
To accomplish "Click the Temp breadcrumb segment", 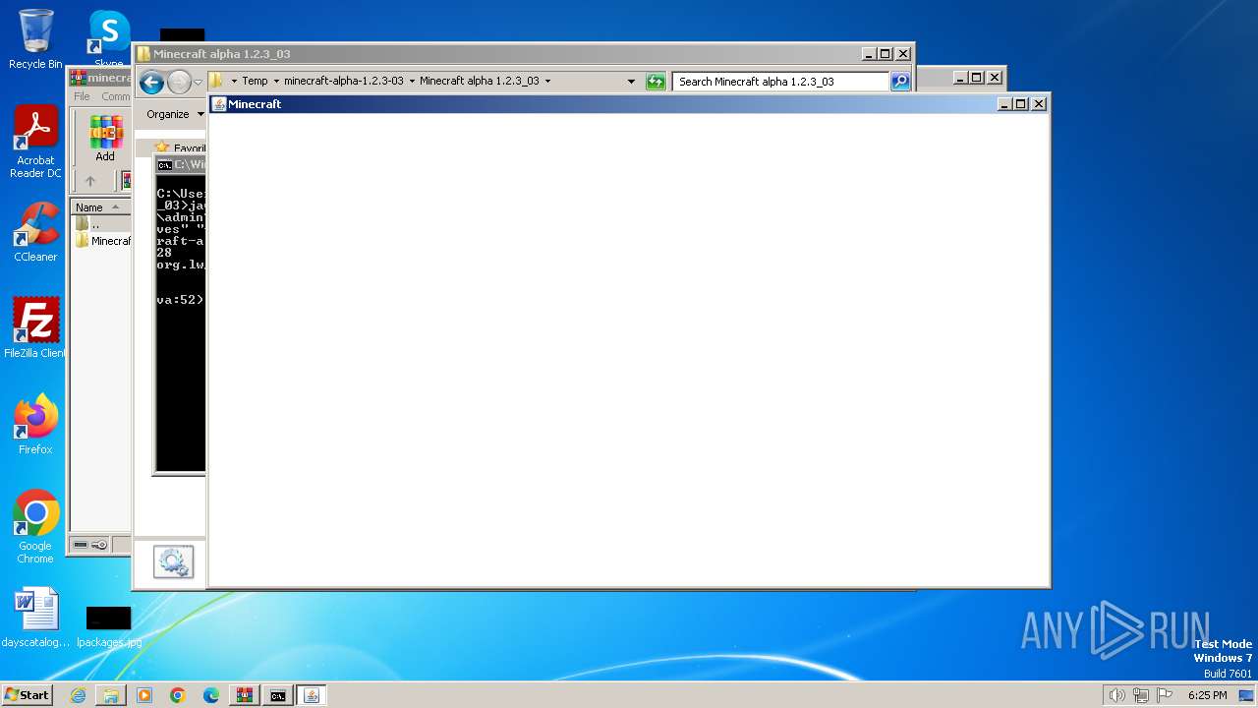I will [x=255, y=82].
